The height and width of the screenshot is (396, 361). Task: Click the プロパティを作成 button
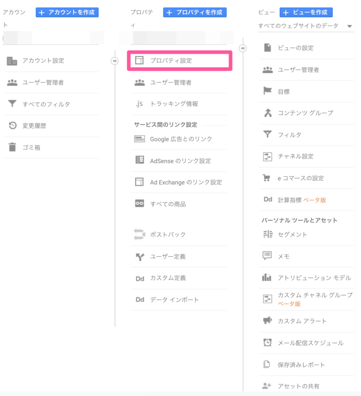[x=195, y=12]
